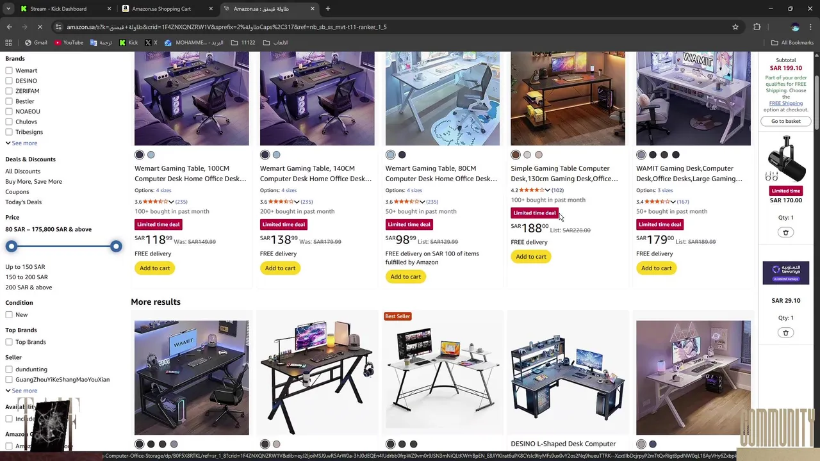Close the Stream - Kick Dashboard tab
This screenshot has width=820, height=461.
pyautogui.click(x=109, y=9)
